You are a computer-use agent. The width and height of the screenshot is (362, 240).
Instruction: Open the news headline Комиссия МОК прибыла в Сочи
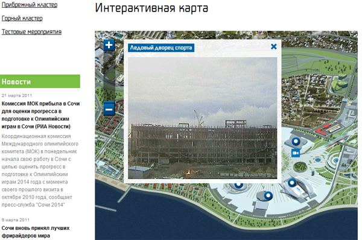click(40, 115)
